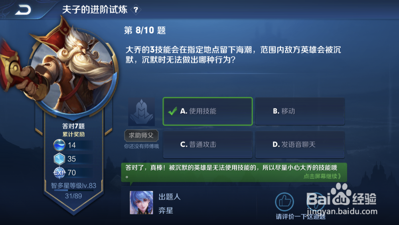Select answer B. 移动

(x=300, y=112)
